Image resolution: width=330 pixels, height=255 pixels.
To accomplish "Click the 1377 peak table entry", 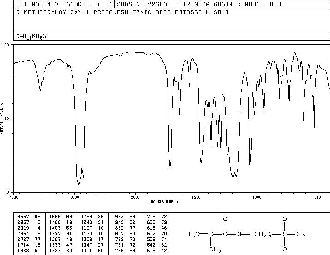I will click(60, 233).
